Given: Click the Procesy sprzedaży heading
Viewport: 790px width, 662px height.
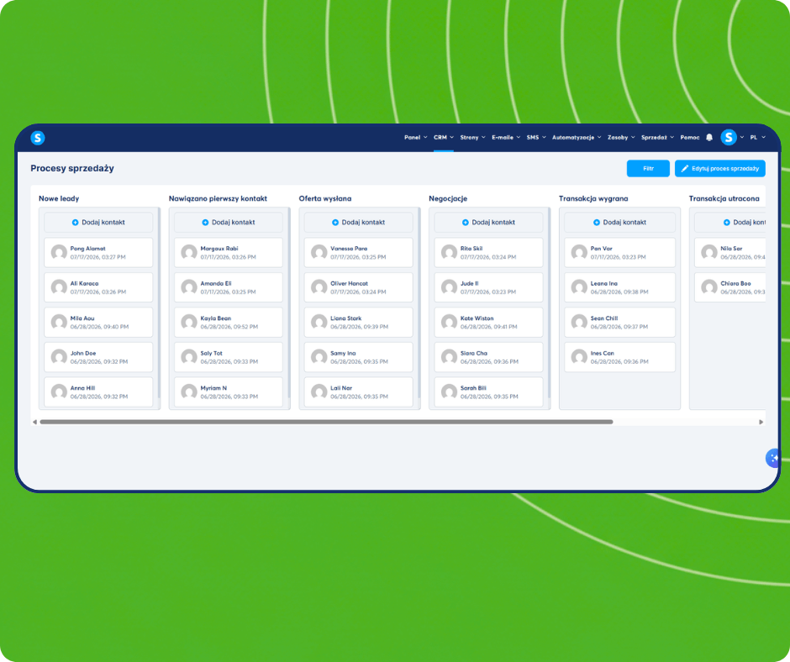Looking at the screenshot, I should [x=72, y=168].
